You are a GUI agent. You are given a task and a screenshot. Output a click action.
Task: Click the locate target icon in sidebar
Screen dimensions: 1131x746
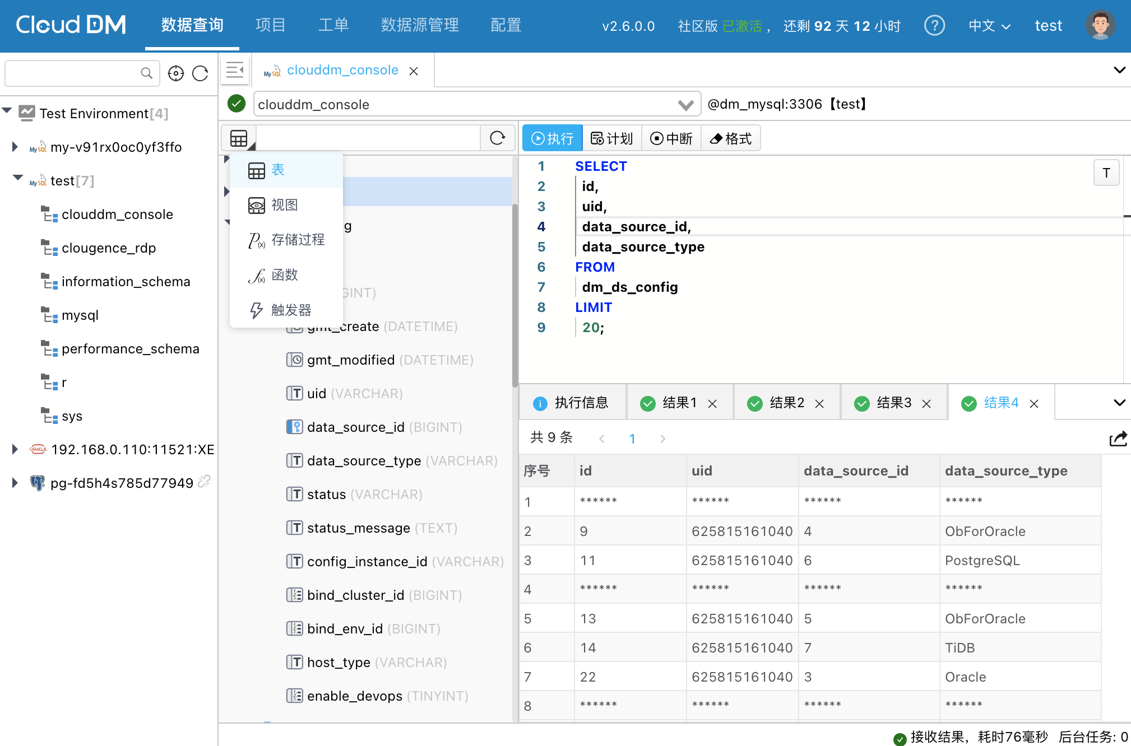(176, 73)
